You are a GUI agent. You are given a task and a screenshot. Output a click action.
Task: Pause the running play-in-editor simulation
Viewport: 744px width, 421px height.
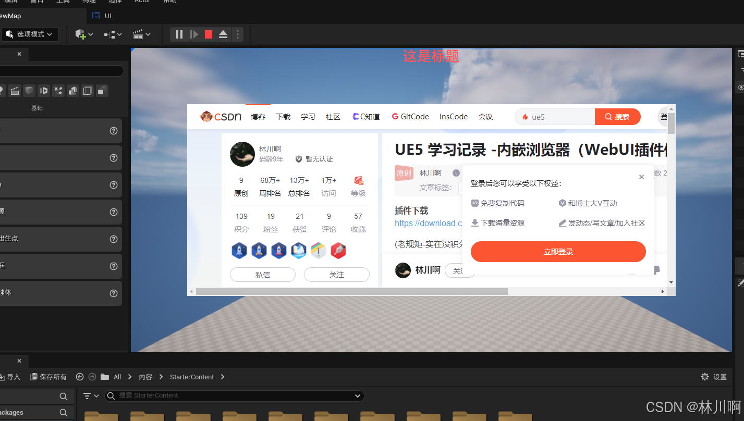coord(179,34)
